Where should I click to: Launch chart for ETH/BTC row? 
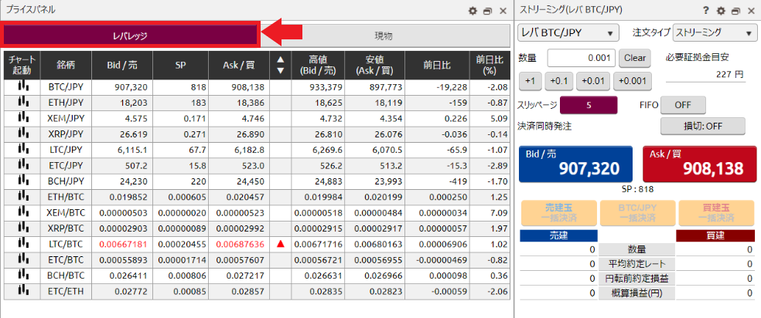click(x=22, y=197)
